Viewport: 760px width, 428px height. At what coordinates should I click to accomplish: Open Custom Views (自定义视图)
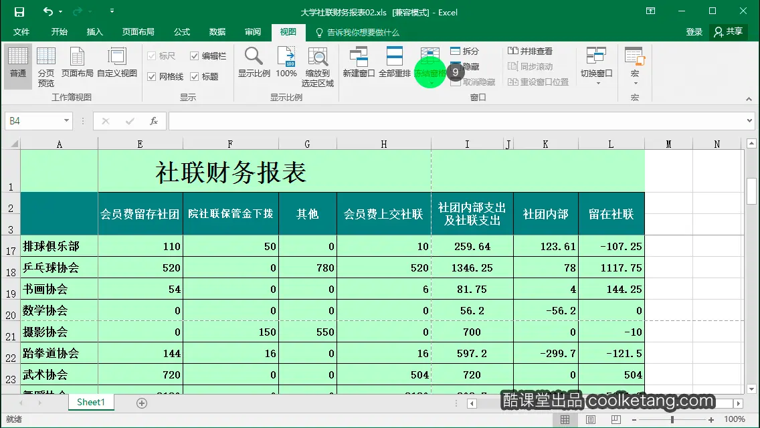[x=117, y=62]
